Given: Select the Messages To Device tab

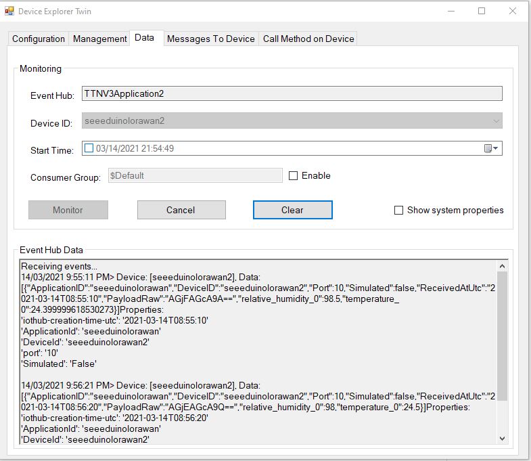Looking at the screenshot, I should tap(210, 39).
